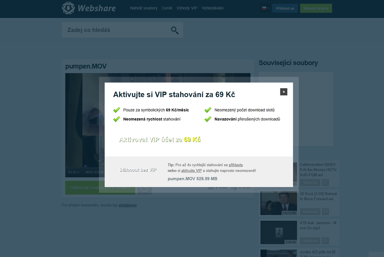
Task: Click Související soubory heading
Action: pos(288,63)
